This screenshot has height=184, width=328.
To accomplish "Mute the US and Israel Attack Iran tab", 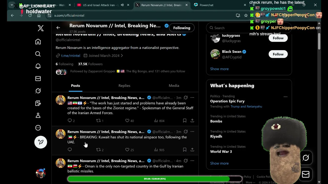I will [x=122, y=5].
